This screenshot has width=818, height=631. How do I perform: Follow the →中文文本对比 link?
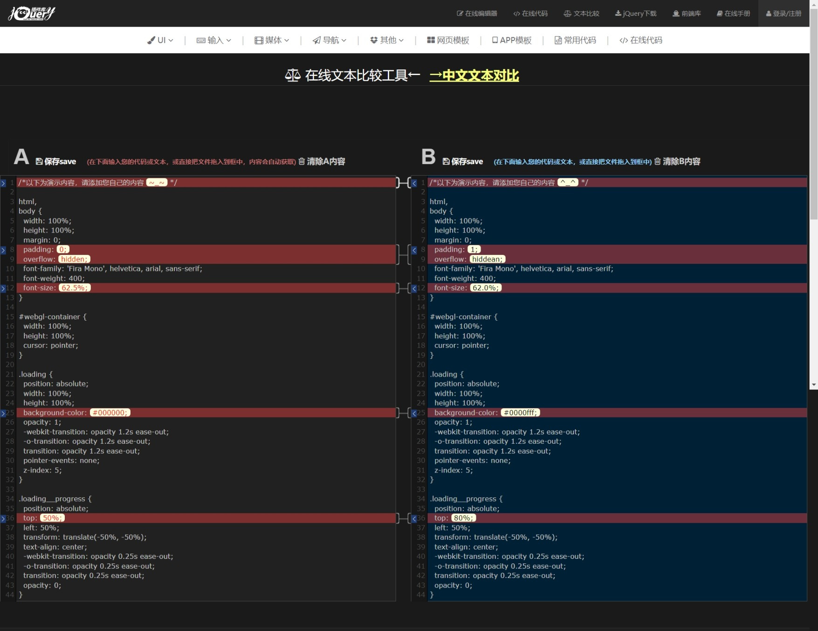[x=474, y=75]
